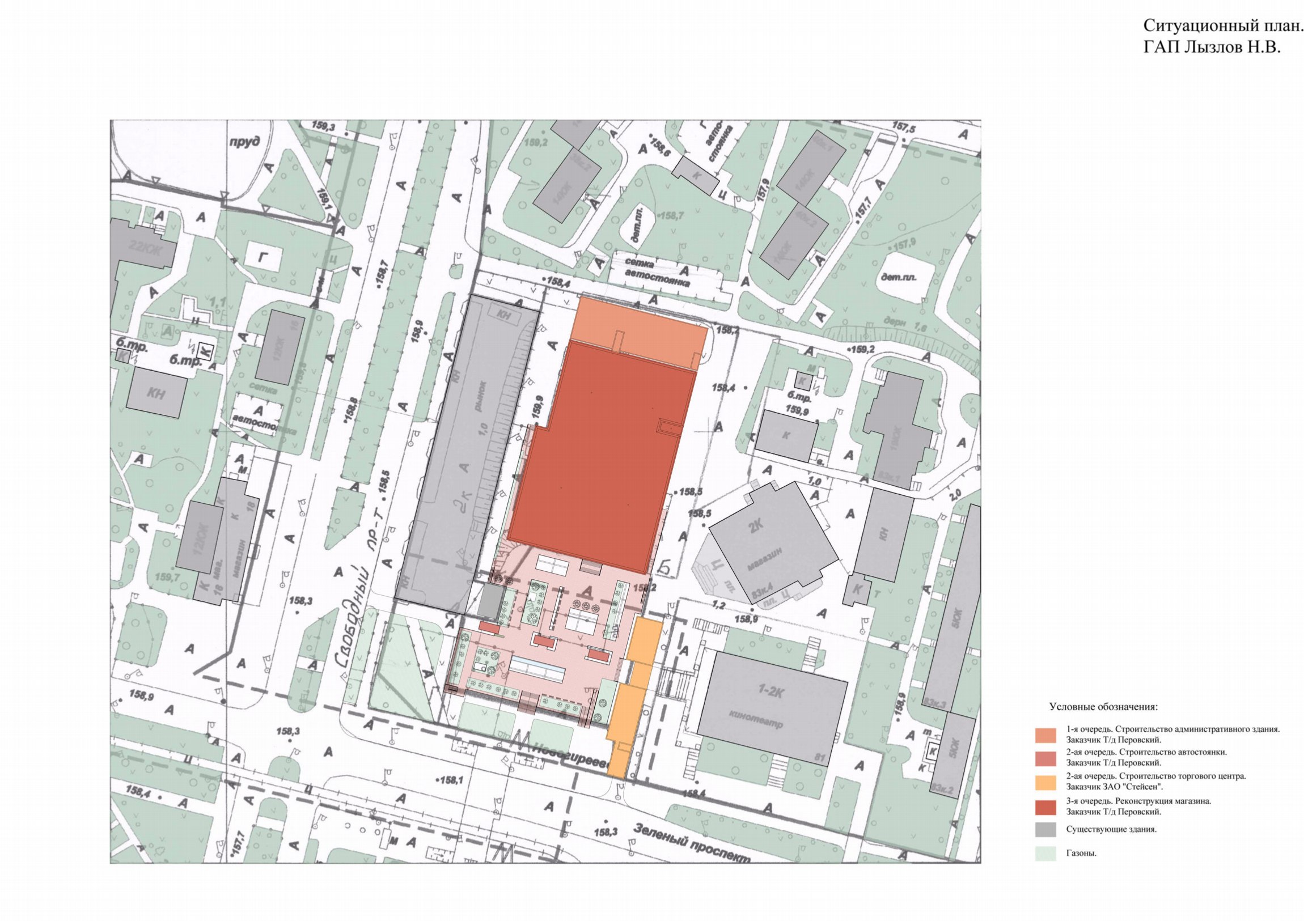Click the pale green Газоны legend swatch
Screen dimensions: 1304x921
[1045, 854]
